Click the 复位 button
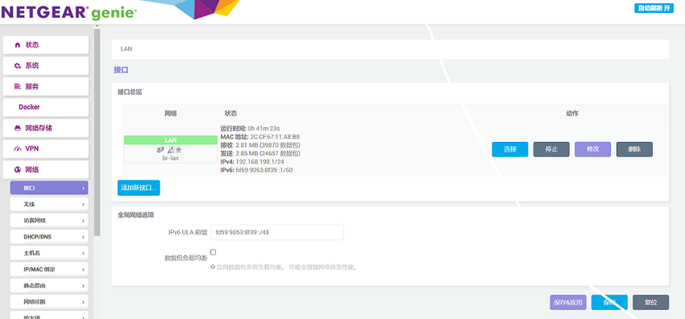 (x=650, y=302)
